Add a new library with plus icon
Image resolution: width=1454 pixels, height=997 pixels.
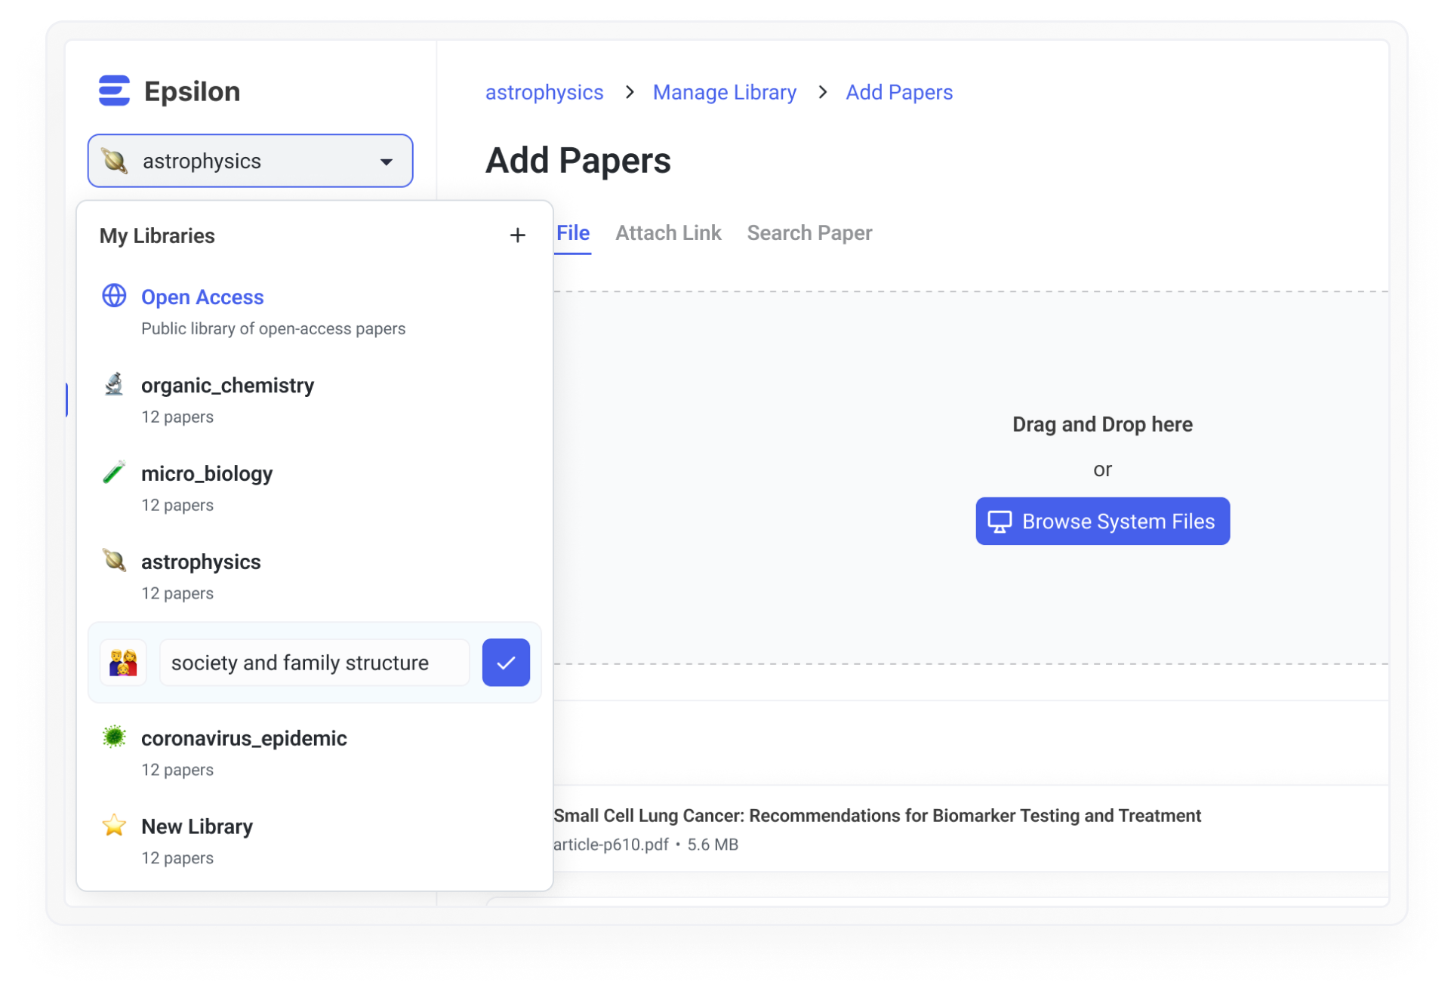517,235
